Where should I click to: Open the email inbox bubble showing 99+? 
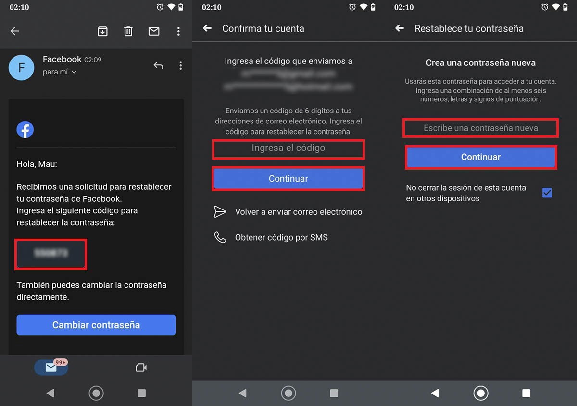click(x=50, y=367)
